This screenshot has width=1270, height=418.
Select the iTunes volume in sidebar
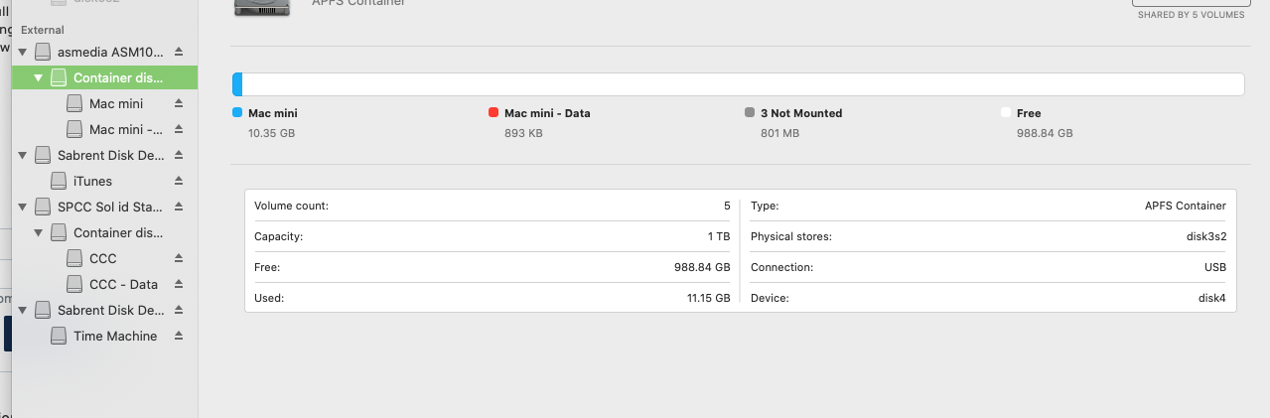[92, 181]
